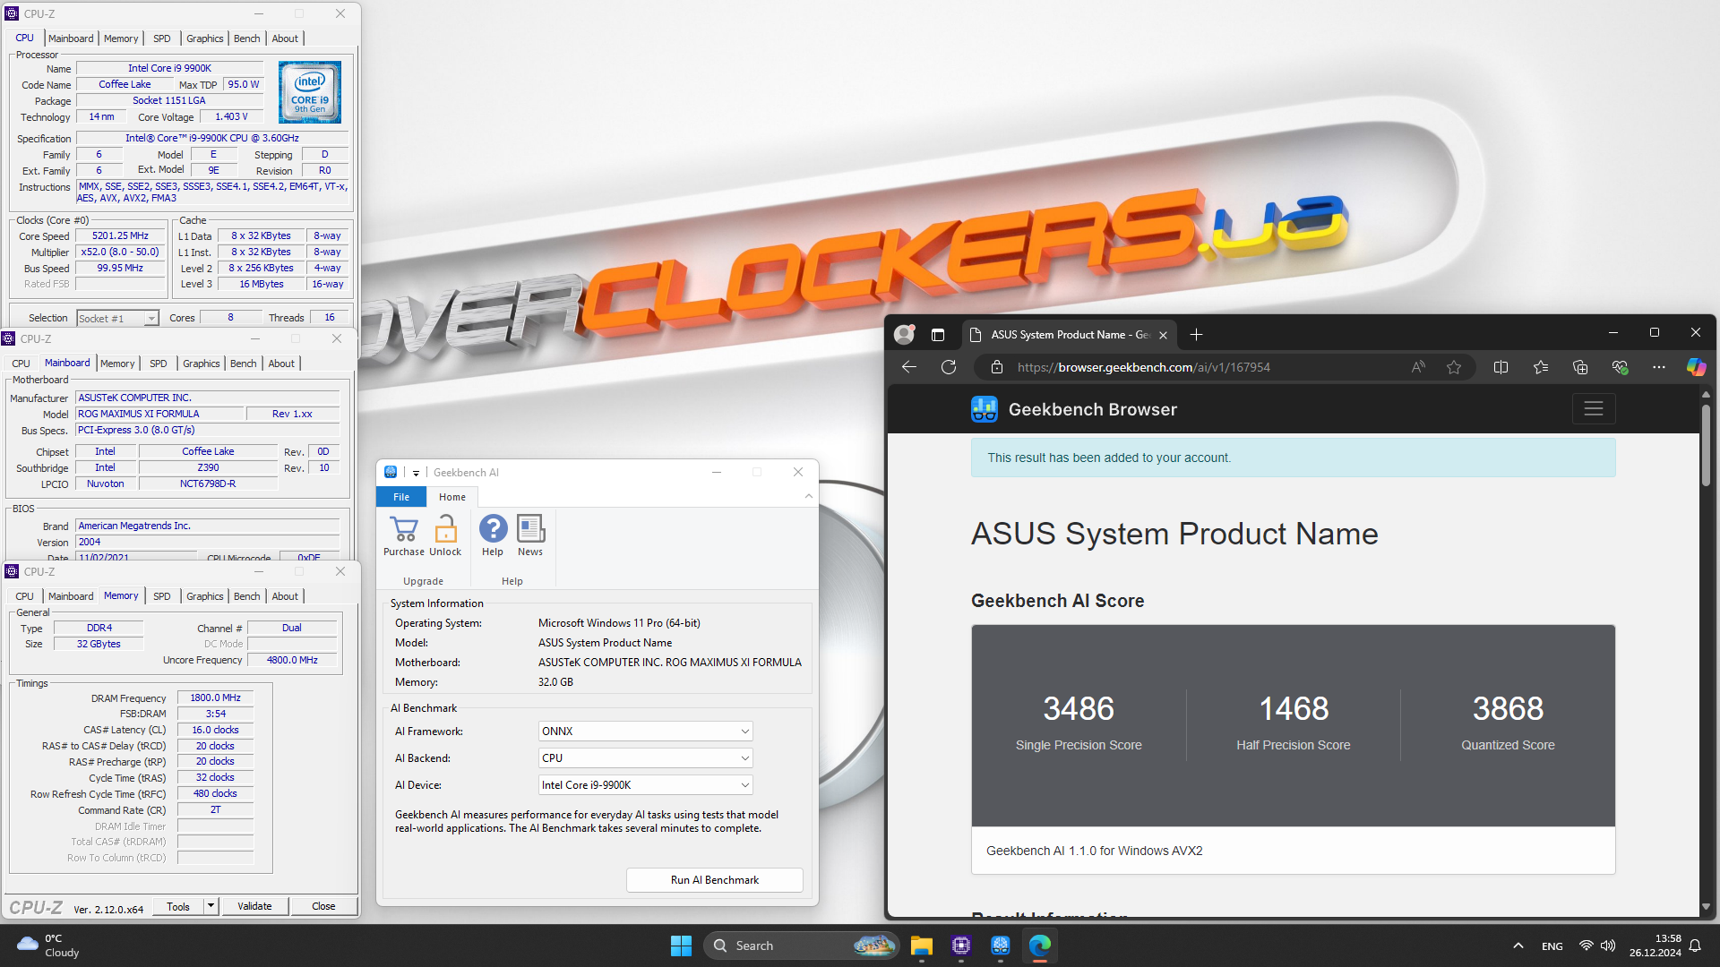
Task: Select the Home tab in Geekbench AI
Action: click(x=452, y=497)
